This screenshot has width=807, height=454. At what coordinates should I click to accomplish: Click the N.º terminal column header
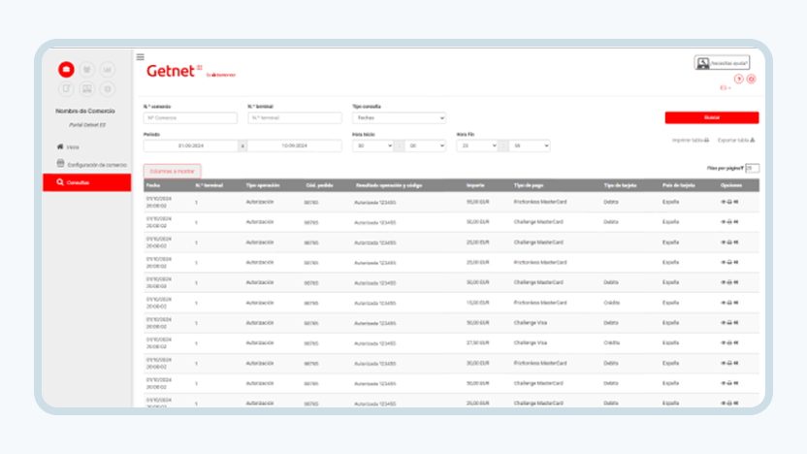210,185
